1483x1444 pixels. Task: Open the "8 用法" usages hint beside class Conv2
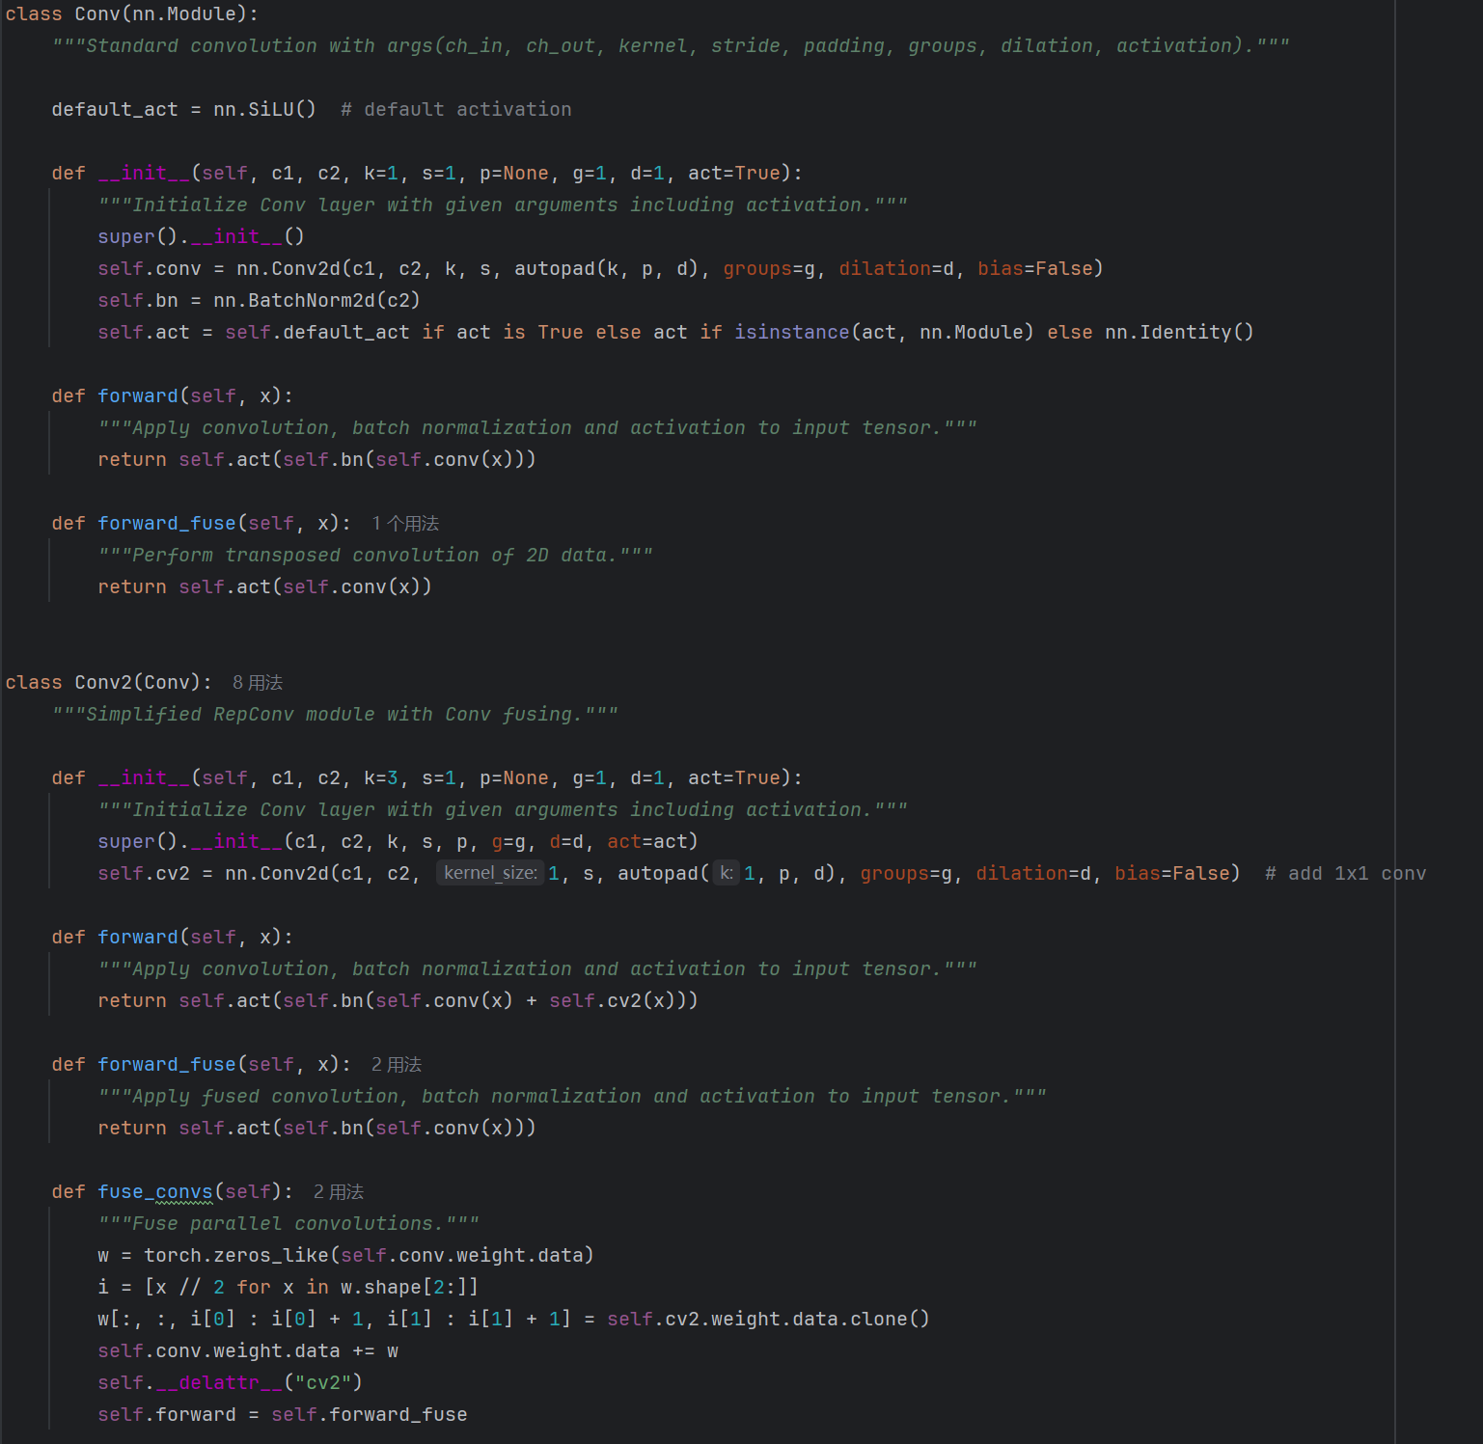(x=258, y=683)
